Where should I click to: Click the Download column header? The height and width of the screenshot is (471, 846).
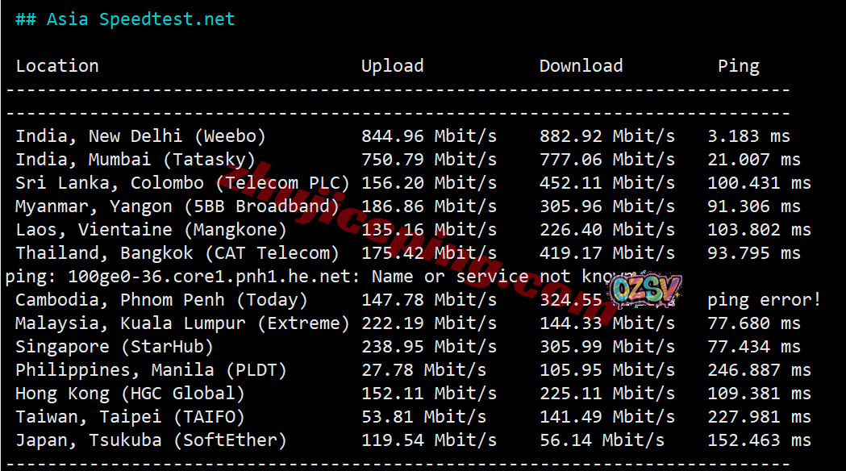tap(581, 66)
